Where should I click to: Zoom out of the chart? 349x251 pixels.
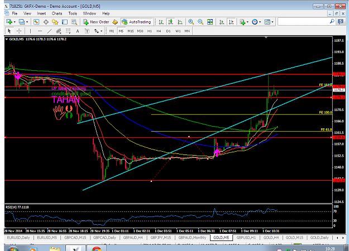tap(200, 22)
